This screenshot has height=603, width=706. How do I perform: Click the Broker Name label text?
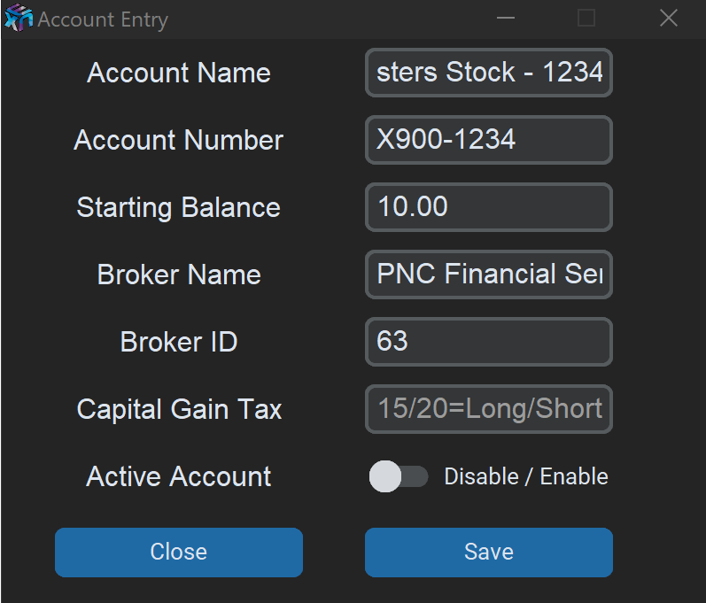click(x=179, y=274)
